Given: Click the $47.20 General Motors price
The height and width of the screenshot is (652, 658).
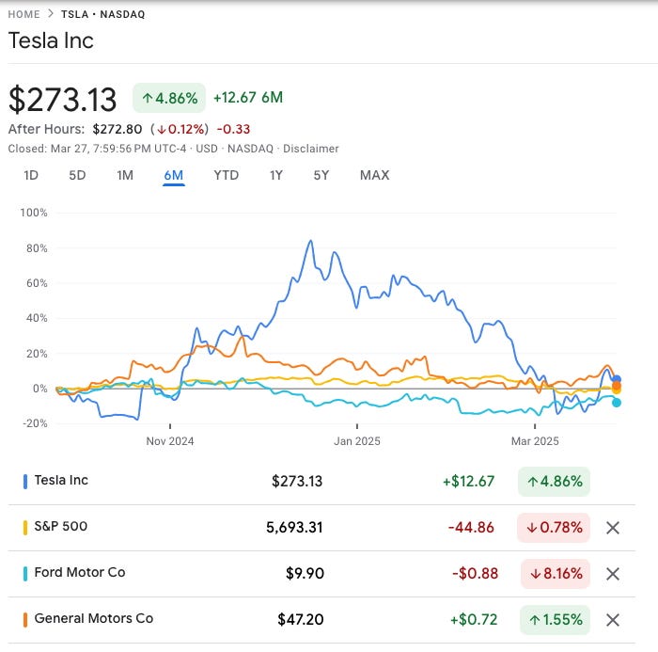Looking at the screenshot, I should 301,620.
